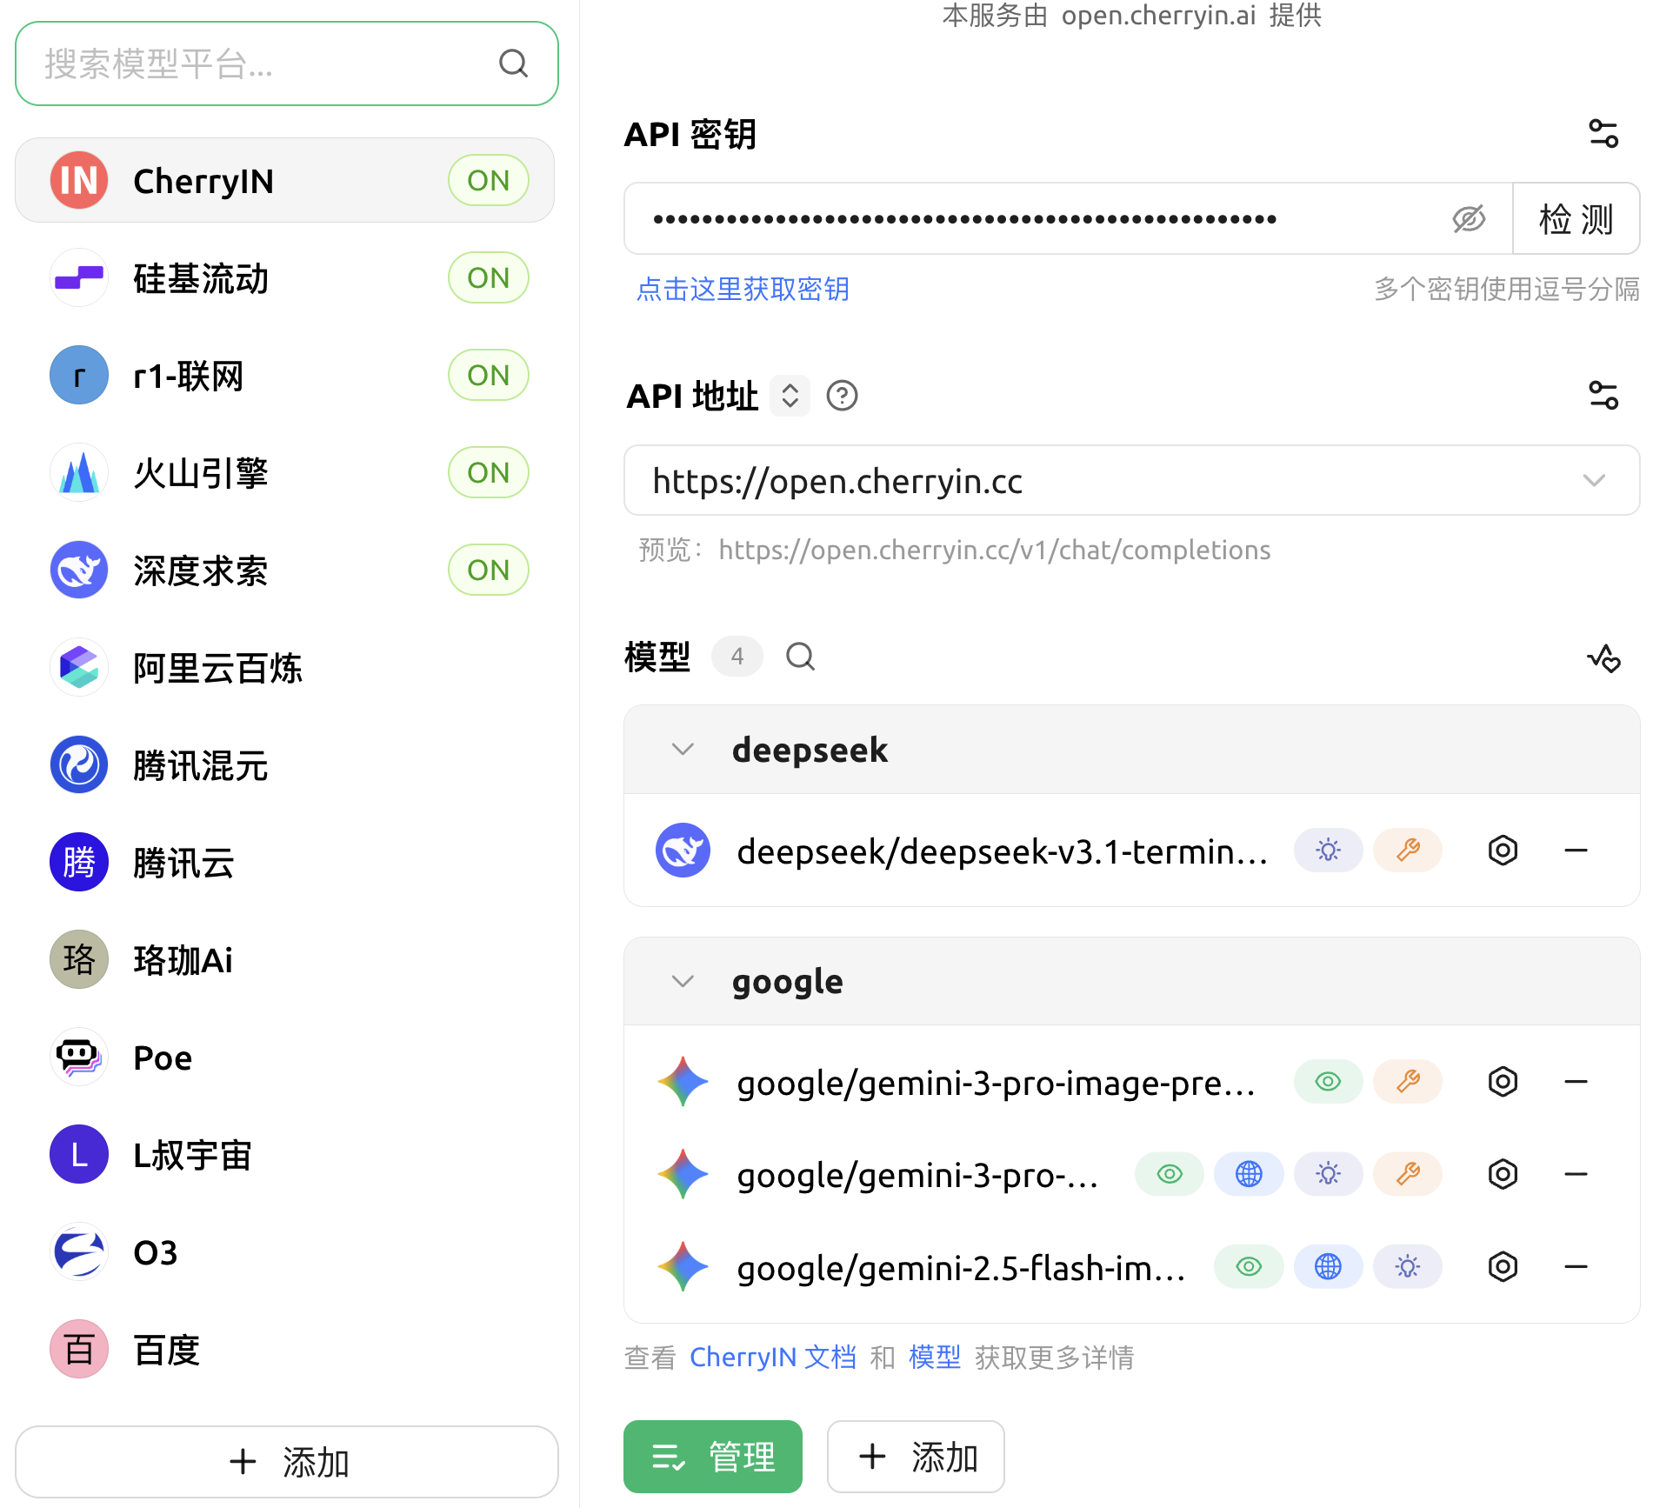Open API key settings sliders icon
Viewport: 1673px width, 1508px height.
(x=1603, y=134)
